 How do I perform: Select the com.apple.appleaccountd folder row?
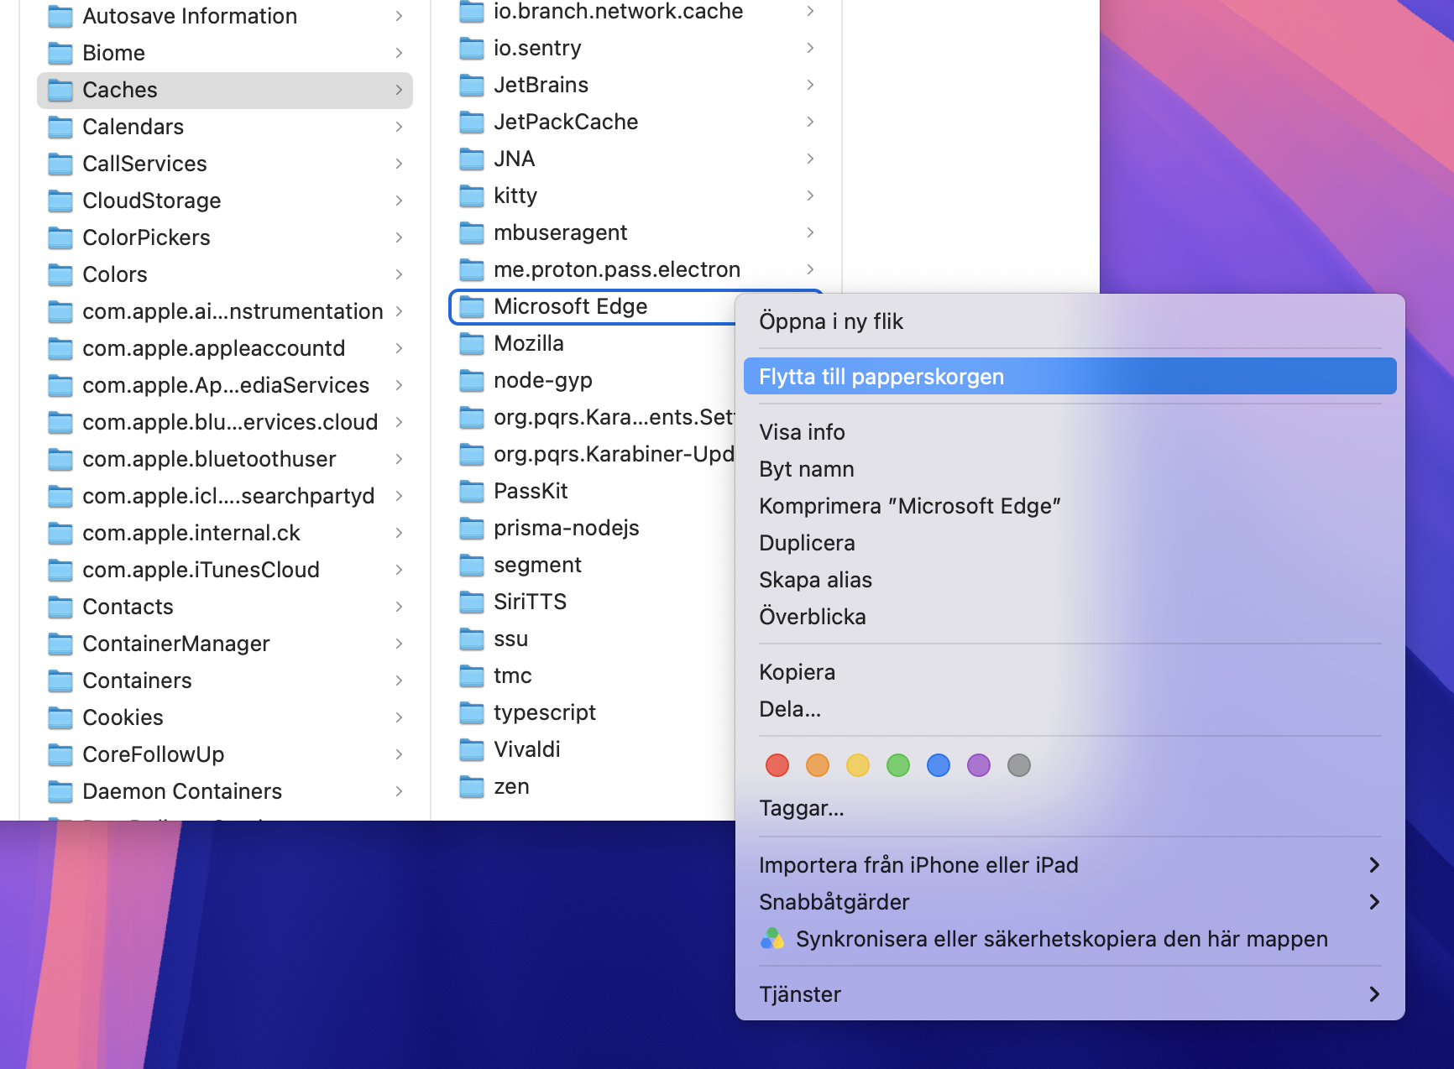[225, 348]
